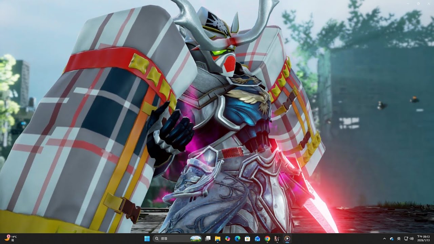Viewport: 434px width, 244px height.
Task: Open Task View from the taskbar
Action: point(208,239)
